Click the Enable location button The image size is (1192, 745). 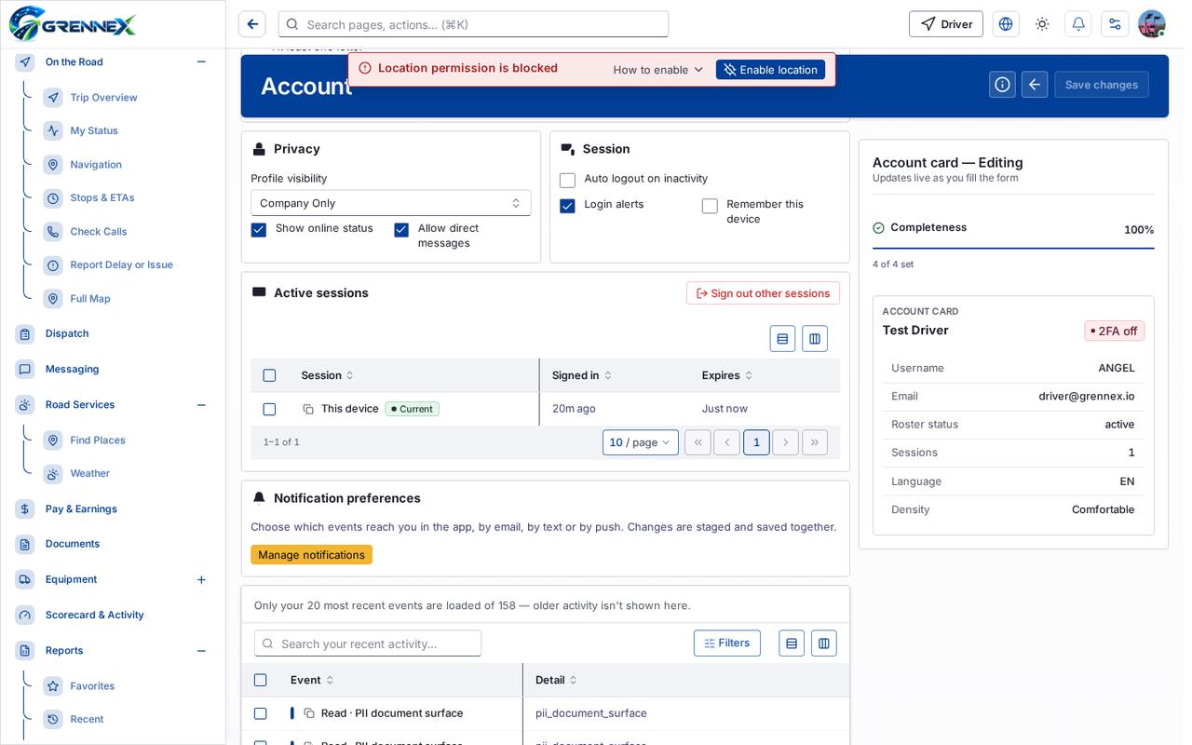click(770, 70)
